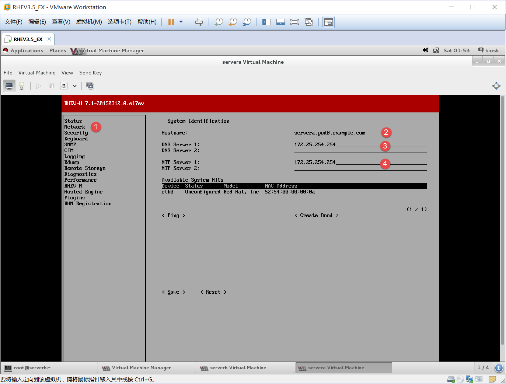
Task: Click the Create Bond button
Action: coord(316,215)
